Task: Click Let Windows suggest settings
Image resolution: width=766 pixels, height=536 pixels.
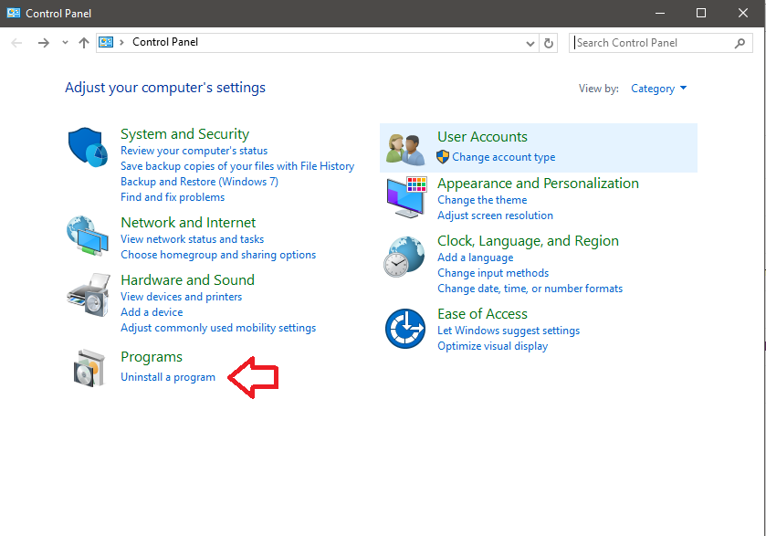Action: [x=508, y=331]
